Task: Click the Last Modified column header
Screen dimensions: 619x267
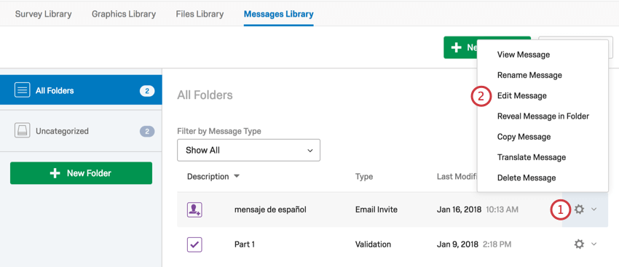Action: point(457,176)
